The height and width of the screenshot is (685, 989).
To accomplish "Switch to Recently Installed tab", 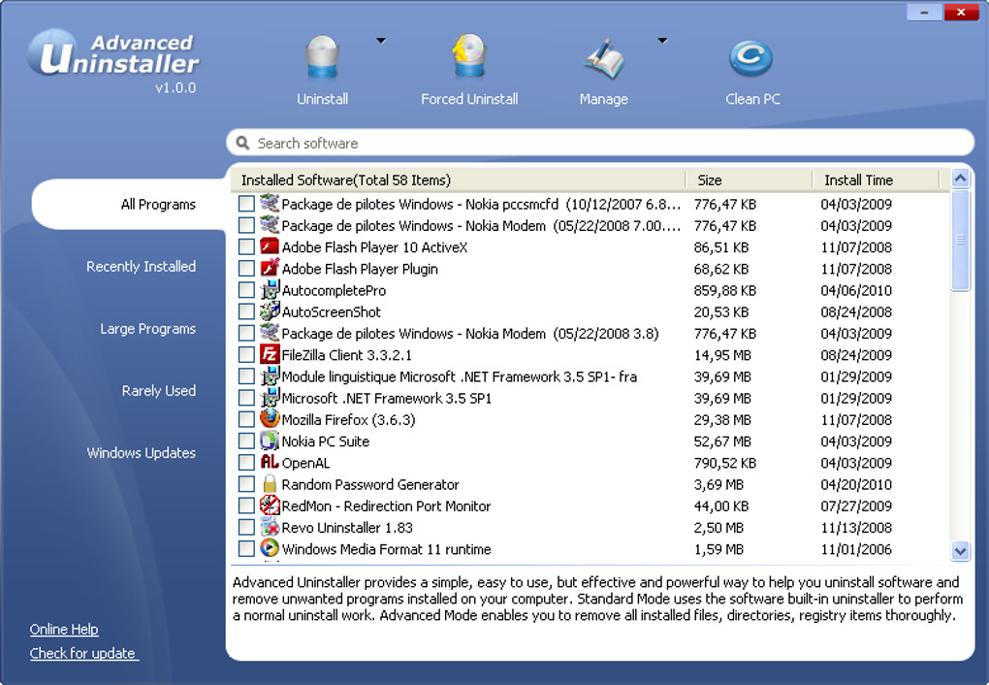I will (141, 267).
